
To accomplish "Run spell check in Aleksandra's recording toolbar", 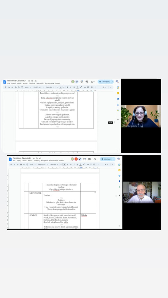I will pos(19,87).
